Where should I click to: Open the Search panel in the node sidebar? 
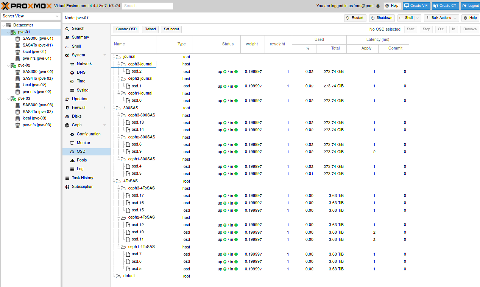click(68, 28)
